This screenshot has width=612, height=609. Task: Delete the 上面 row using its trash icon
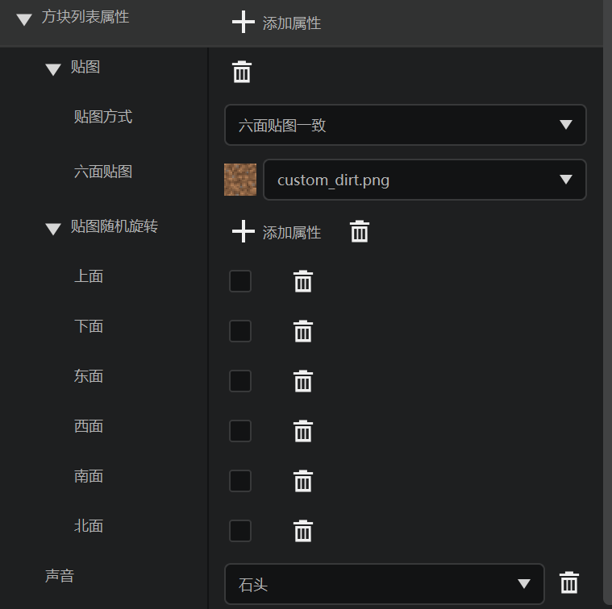click(x=303, y=281)
